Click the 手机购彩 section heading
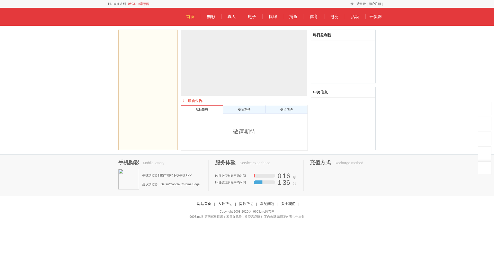This screenshot has width=494, height=278. tap(129, 162)
